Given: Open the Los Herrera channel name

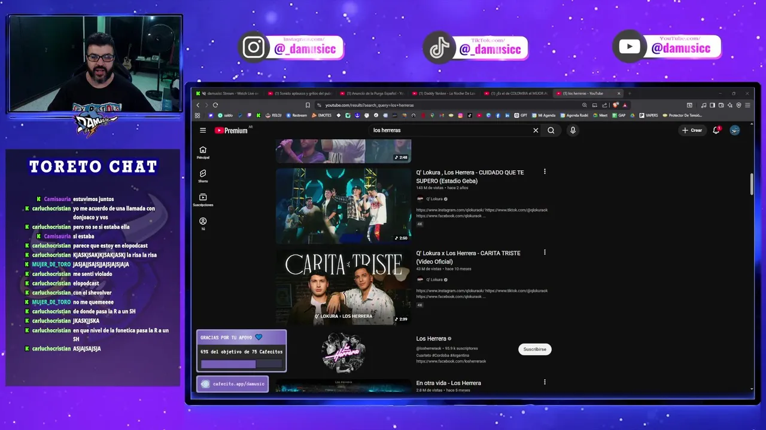Looking at the screenshot, I should (431, 339).
